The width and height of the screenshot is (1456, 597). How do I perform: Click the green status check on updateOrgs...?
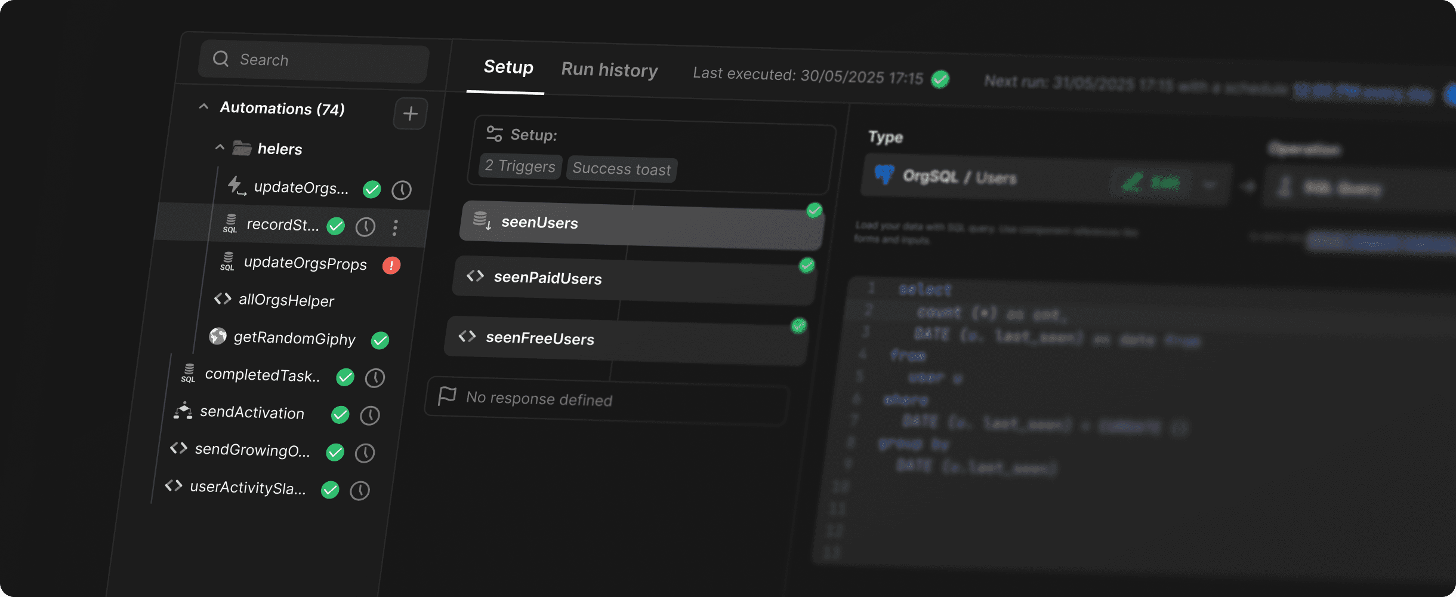(372, 189)
